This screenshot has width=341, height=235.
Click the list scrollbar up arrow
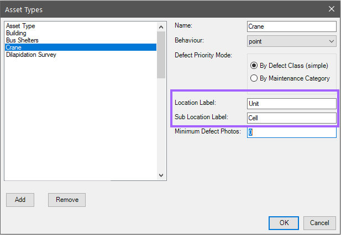point(161,26)
